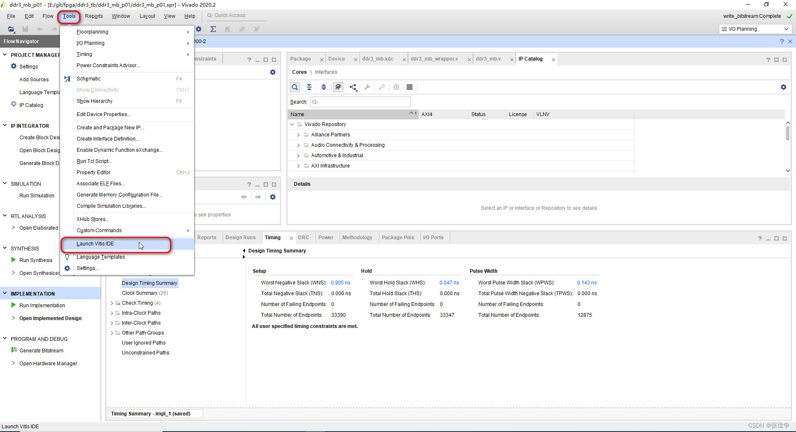Viewport: 796px width, 432px height.
Task: Click Properties panel forward arrow
Action: point(258,197)
